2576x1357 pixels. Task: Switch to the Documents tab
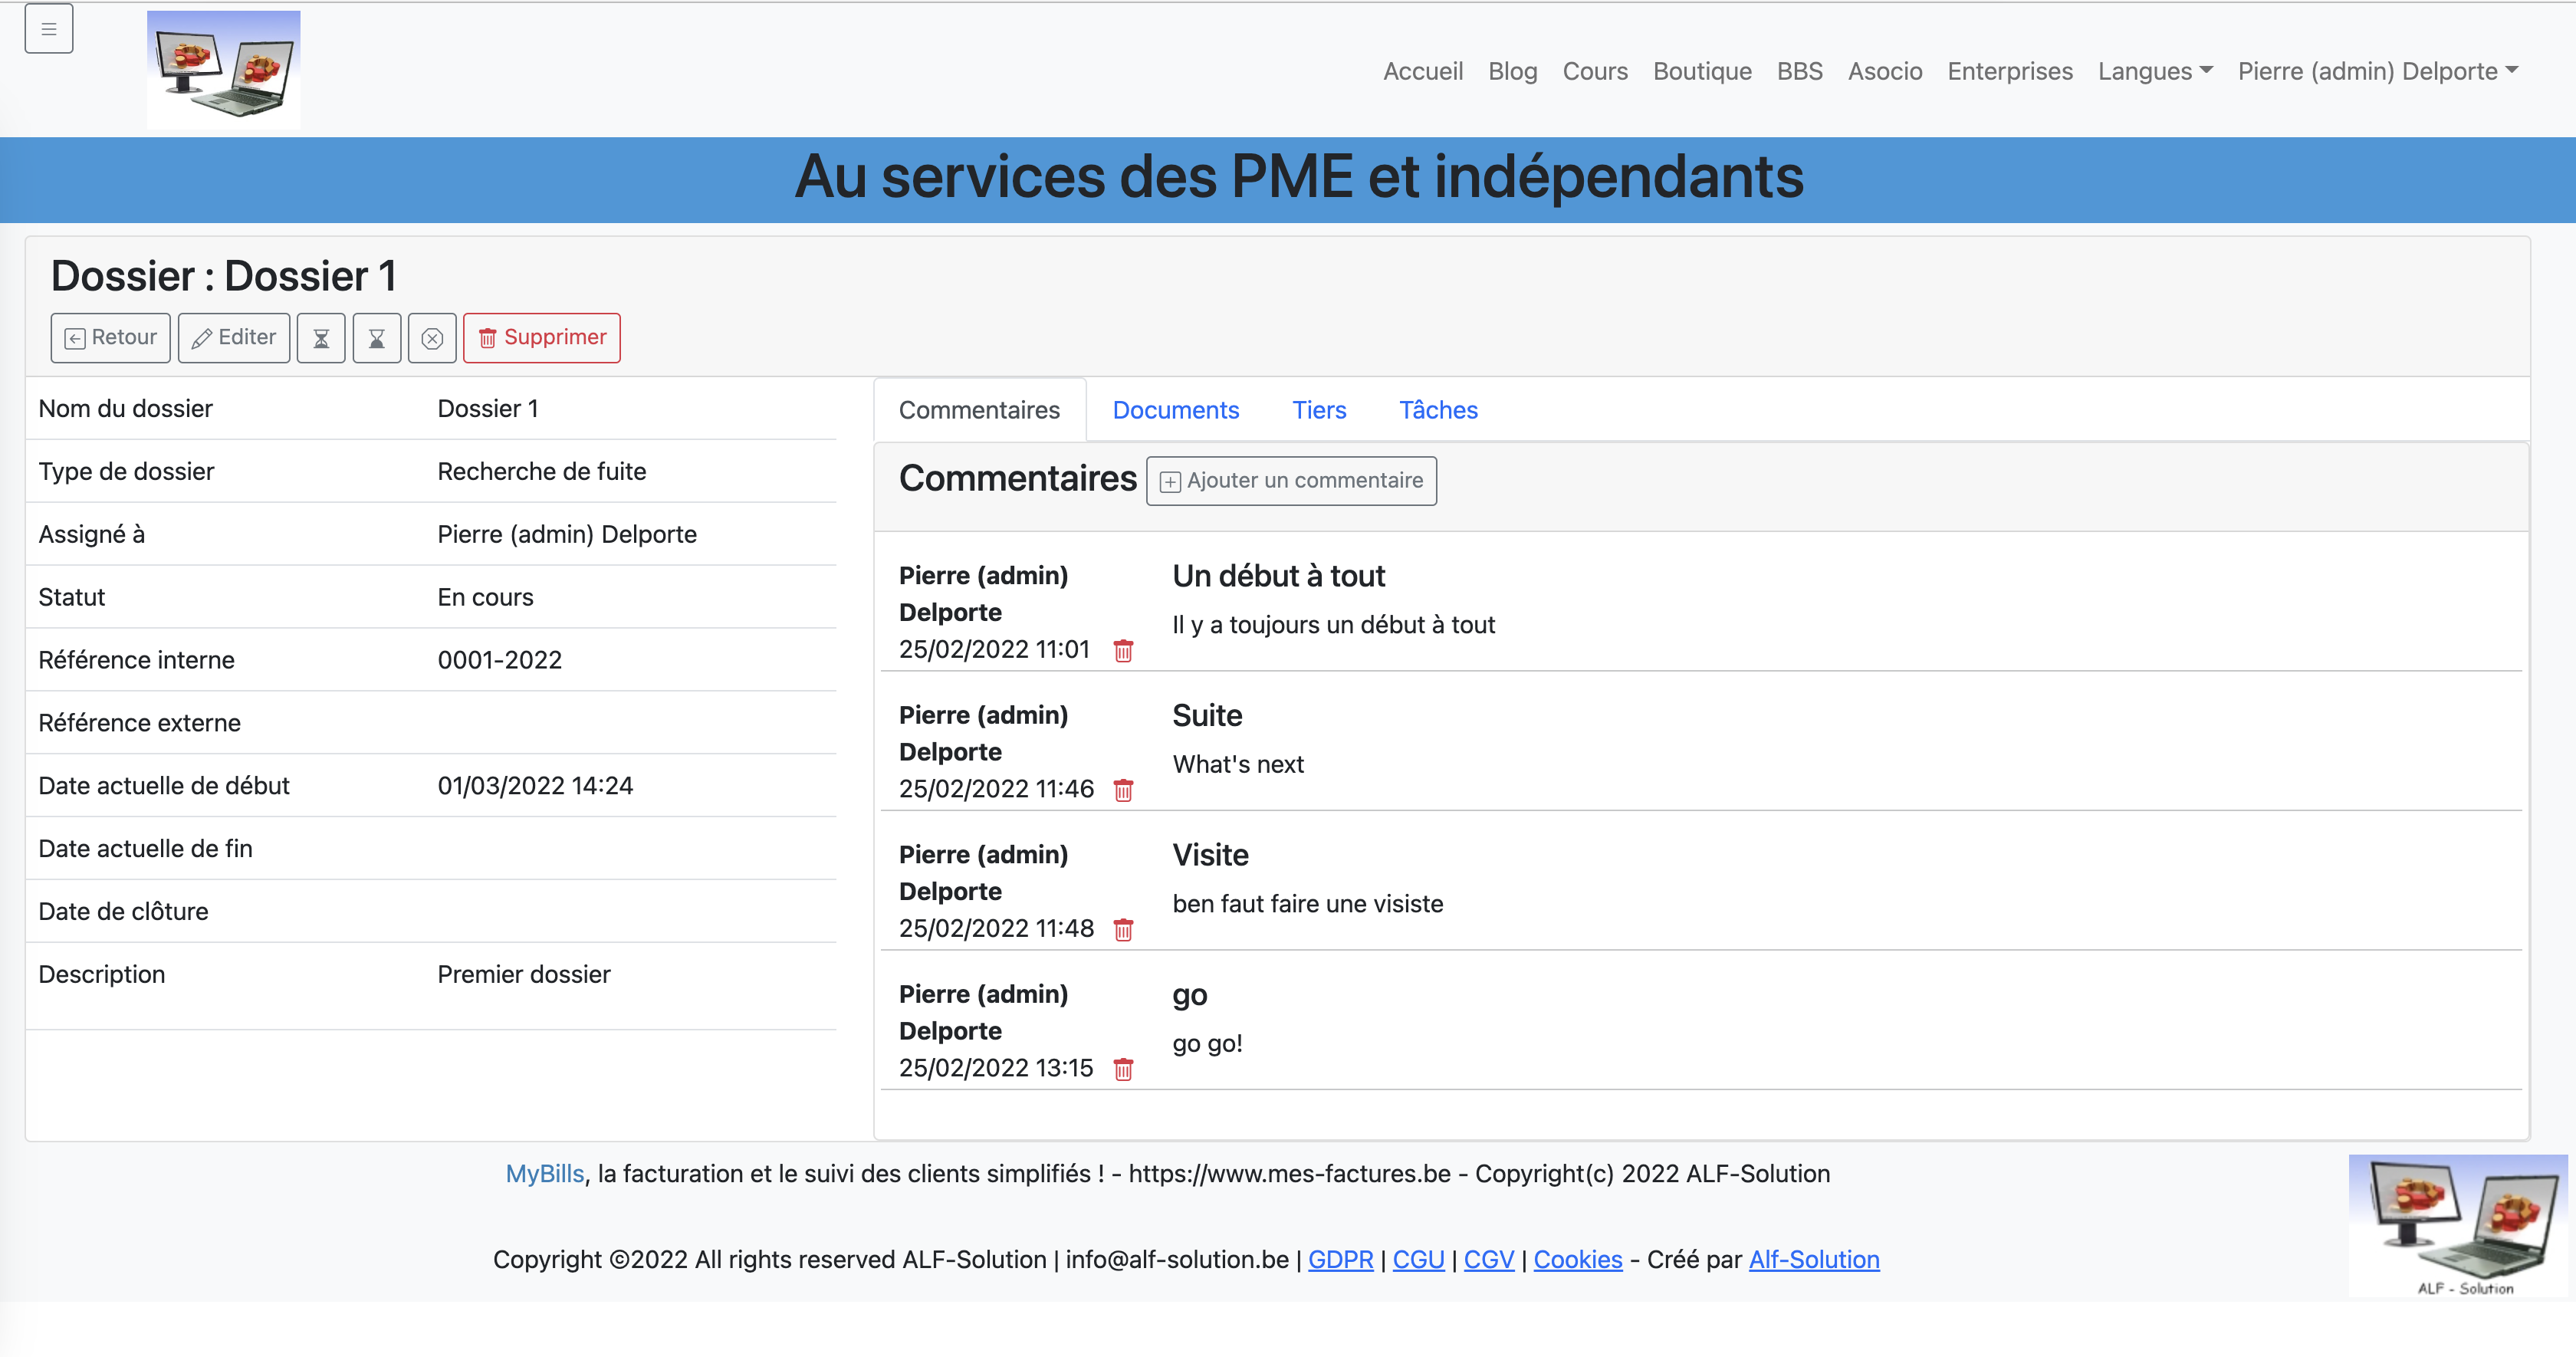point(1175,410)
